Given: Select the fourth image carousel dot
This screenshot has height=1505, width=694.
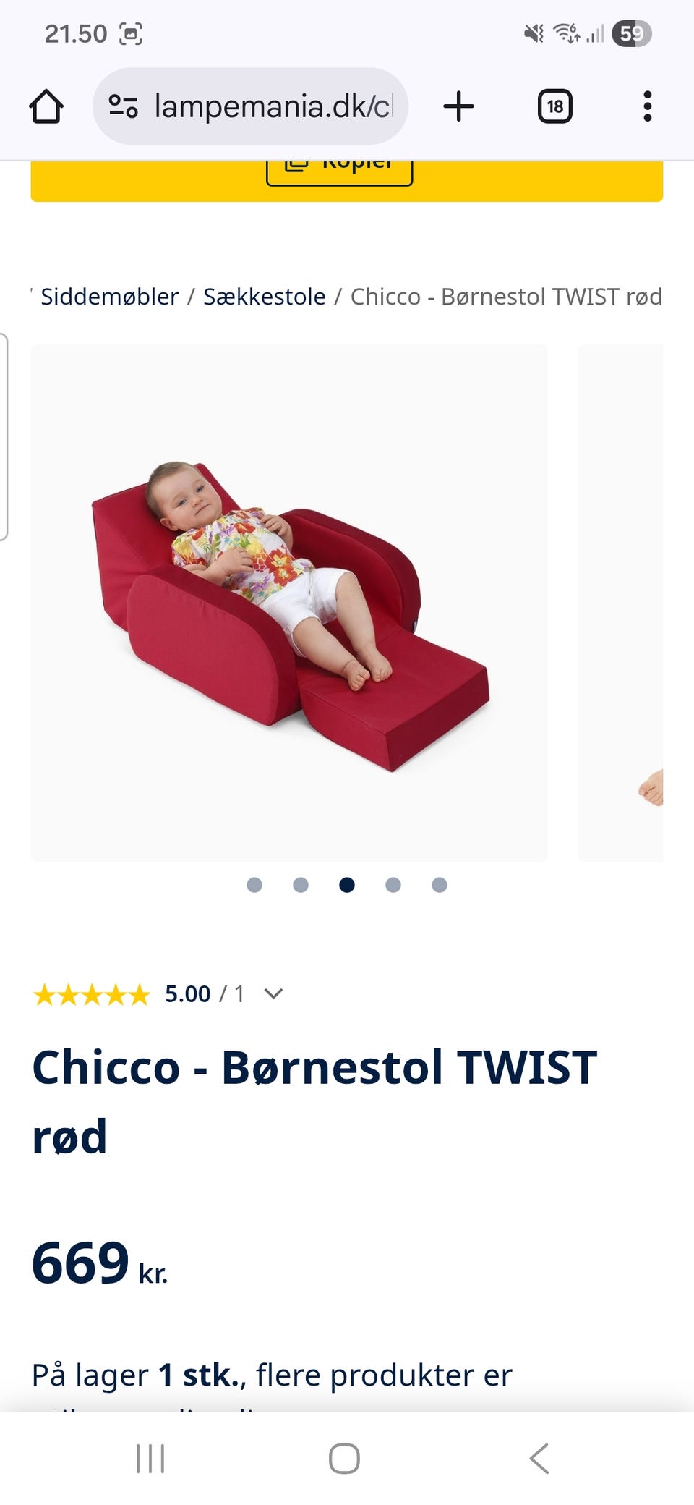Looking at the screenshot, I should click(x=393, y=884).
